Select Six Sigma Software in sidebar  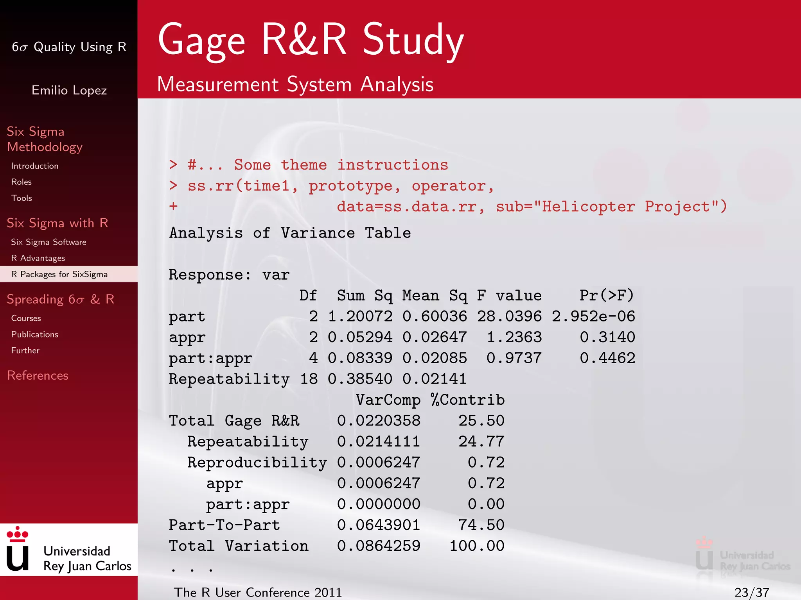(48, 242)
